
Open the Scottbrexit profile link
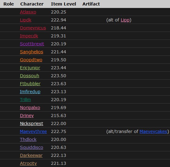(32, 44)
